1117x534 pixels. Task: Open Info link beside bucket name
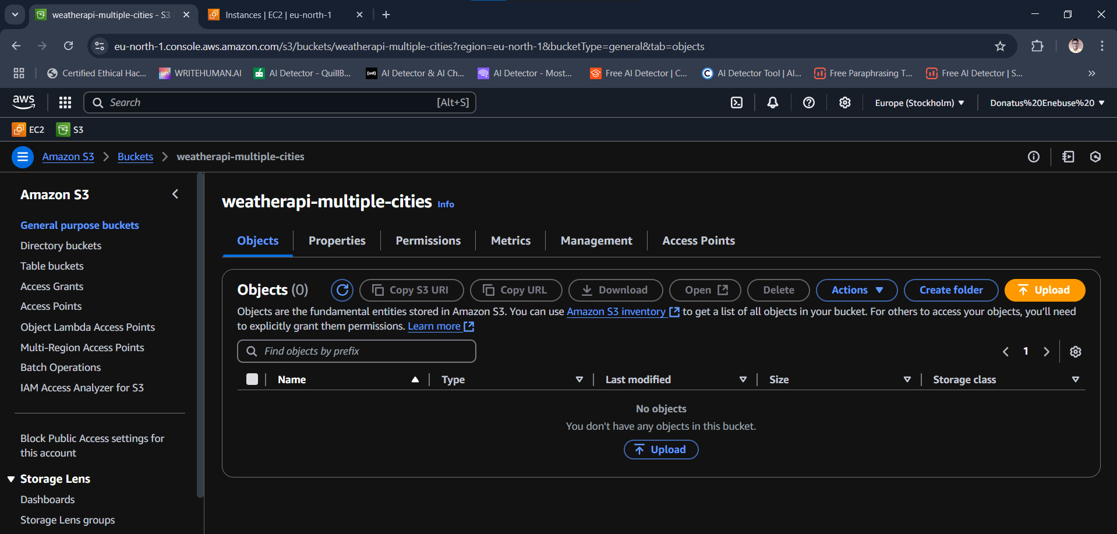tap(446, 204)
